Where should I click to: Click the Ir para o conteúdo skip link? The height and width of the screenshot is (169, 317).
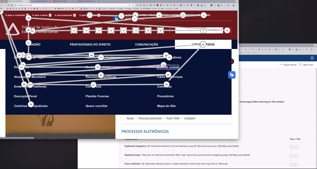[x=17, y=15]
